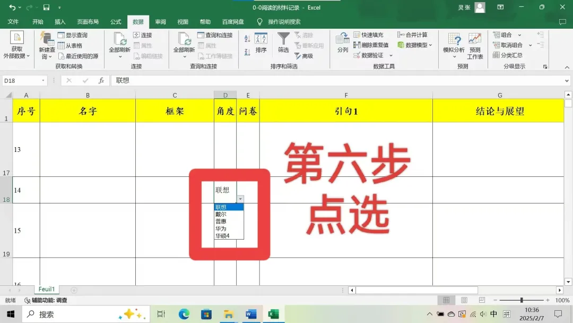Click 全部刷新 in the 查询和连接 group
The height and width of the screenshot is (323, 573).
coord(184,45)
